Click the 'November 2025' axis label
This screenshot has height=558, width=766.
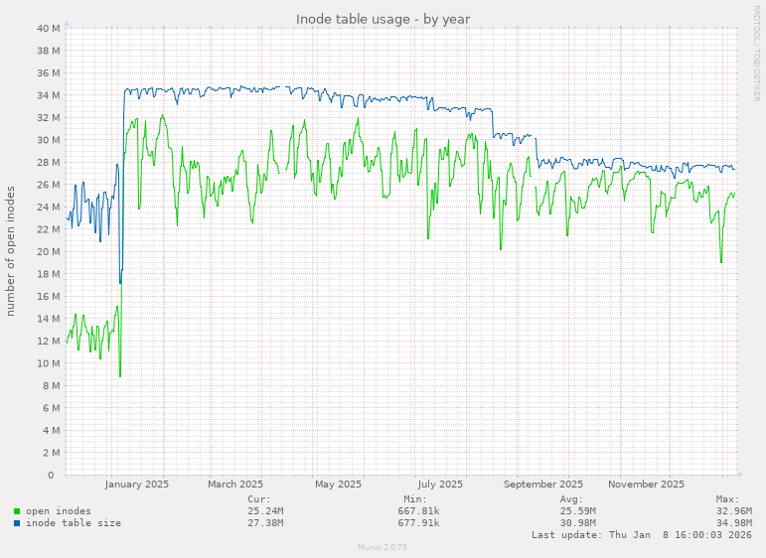coord(647,485)
